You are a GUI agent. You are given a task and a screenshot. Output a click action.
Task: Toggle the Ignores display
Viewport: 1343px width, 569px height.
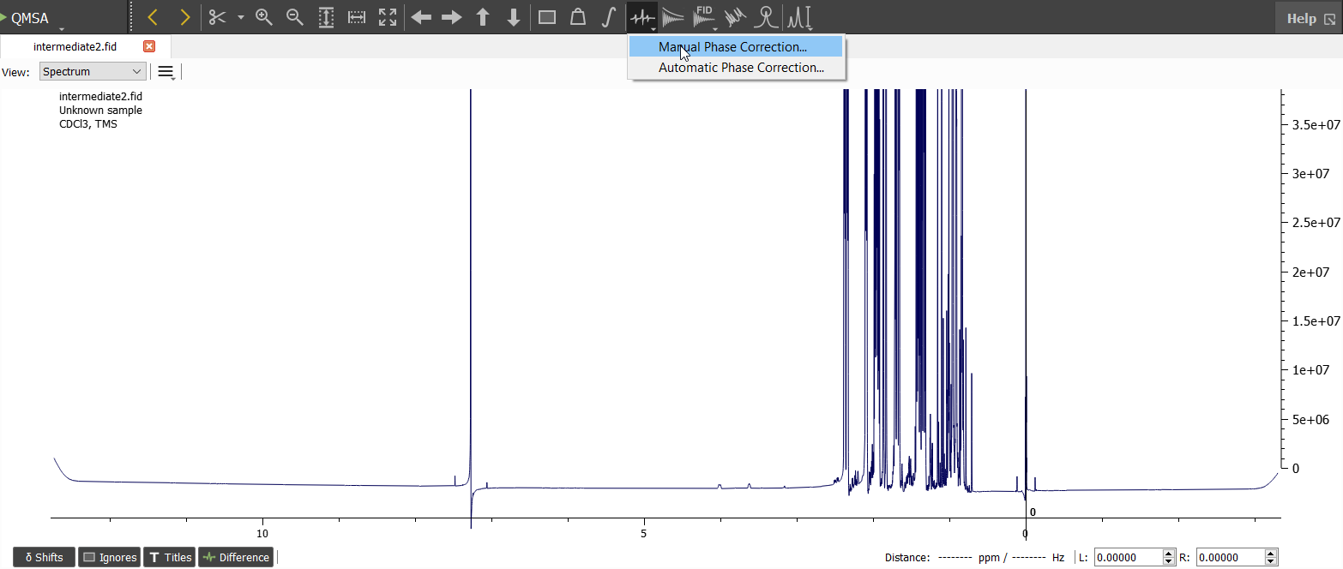pos(110,557)
